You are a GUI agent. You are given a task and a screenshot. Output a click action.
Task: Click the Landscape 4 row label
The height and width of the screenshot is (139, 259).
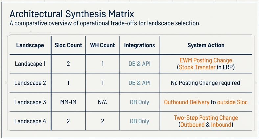30,121
